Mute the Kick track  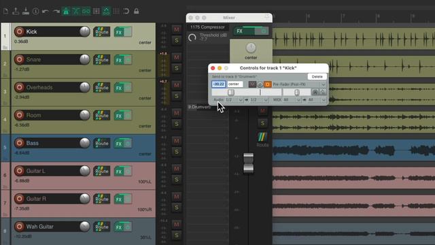(177, 29)
